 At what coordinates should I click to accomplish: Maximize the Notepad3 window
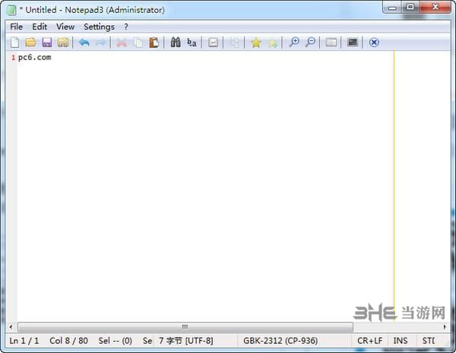tap(410, 8)
